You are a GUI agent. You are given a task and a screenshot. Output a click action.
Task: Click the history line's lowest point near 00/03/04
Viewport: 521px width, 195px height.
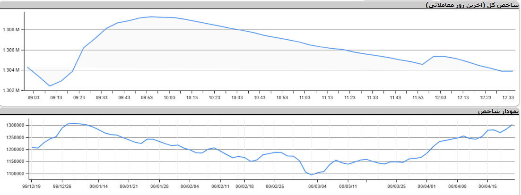click(312, 175)
